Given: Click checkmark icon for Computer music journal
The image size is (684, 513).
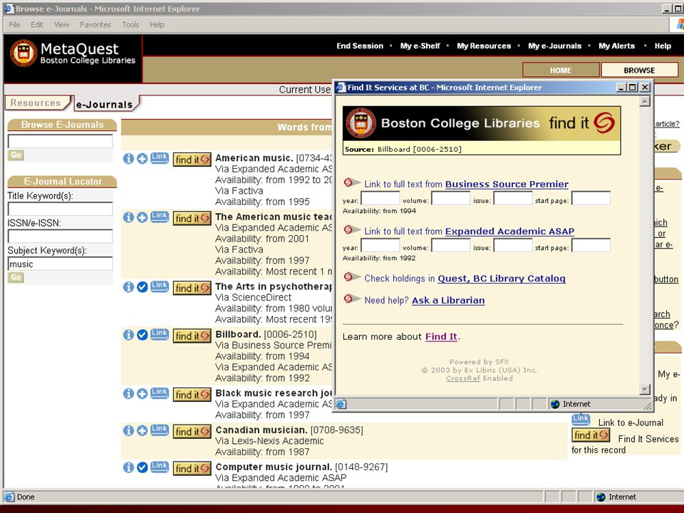Looking at the screenshot, I should tap(142, 467).
